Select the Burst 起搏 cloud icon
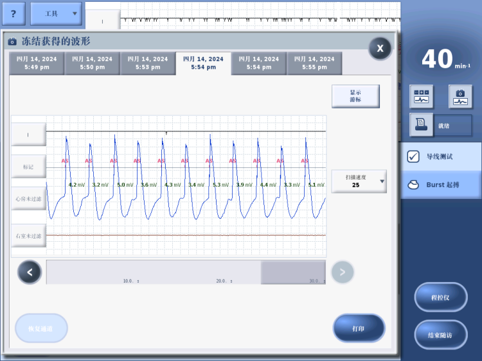The height and width of the screenshot is (361, 482). [x=414, y=185]
